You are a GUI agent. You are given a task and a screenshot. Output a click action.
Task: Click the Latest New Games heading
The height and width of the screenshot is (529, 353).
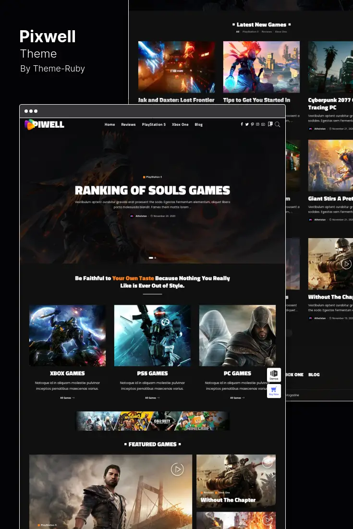click(262, 24)
